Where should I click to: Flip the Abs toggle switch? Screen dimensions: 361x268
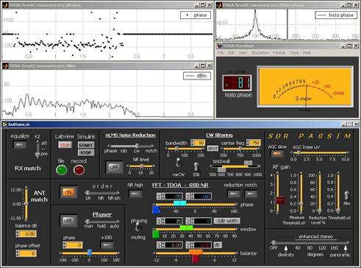pos(347,196)
